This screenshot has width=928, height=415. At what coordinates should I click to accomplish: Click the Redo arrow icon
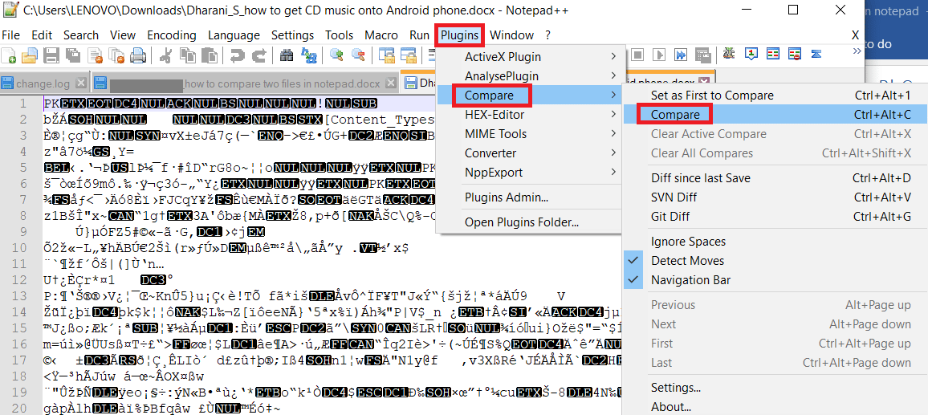pos(258,55)
